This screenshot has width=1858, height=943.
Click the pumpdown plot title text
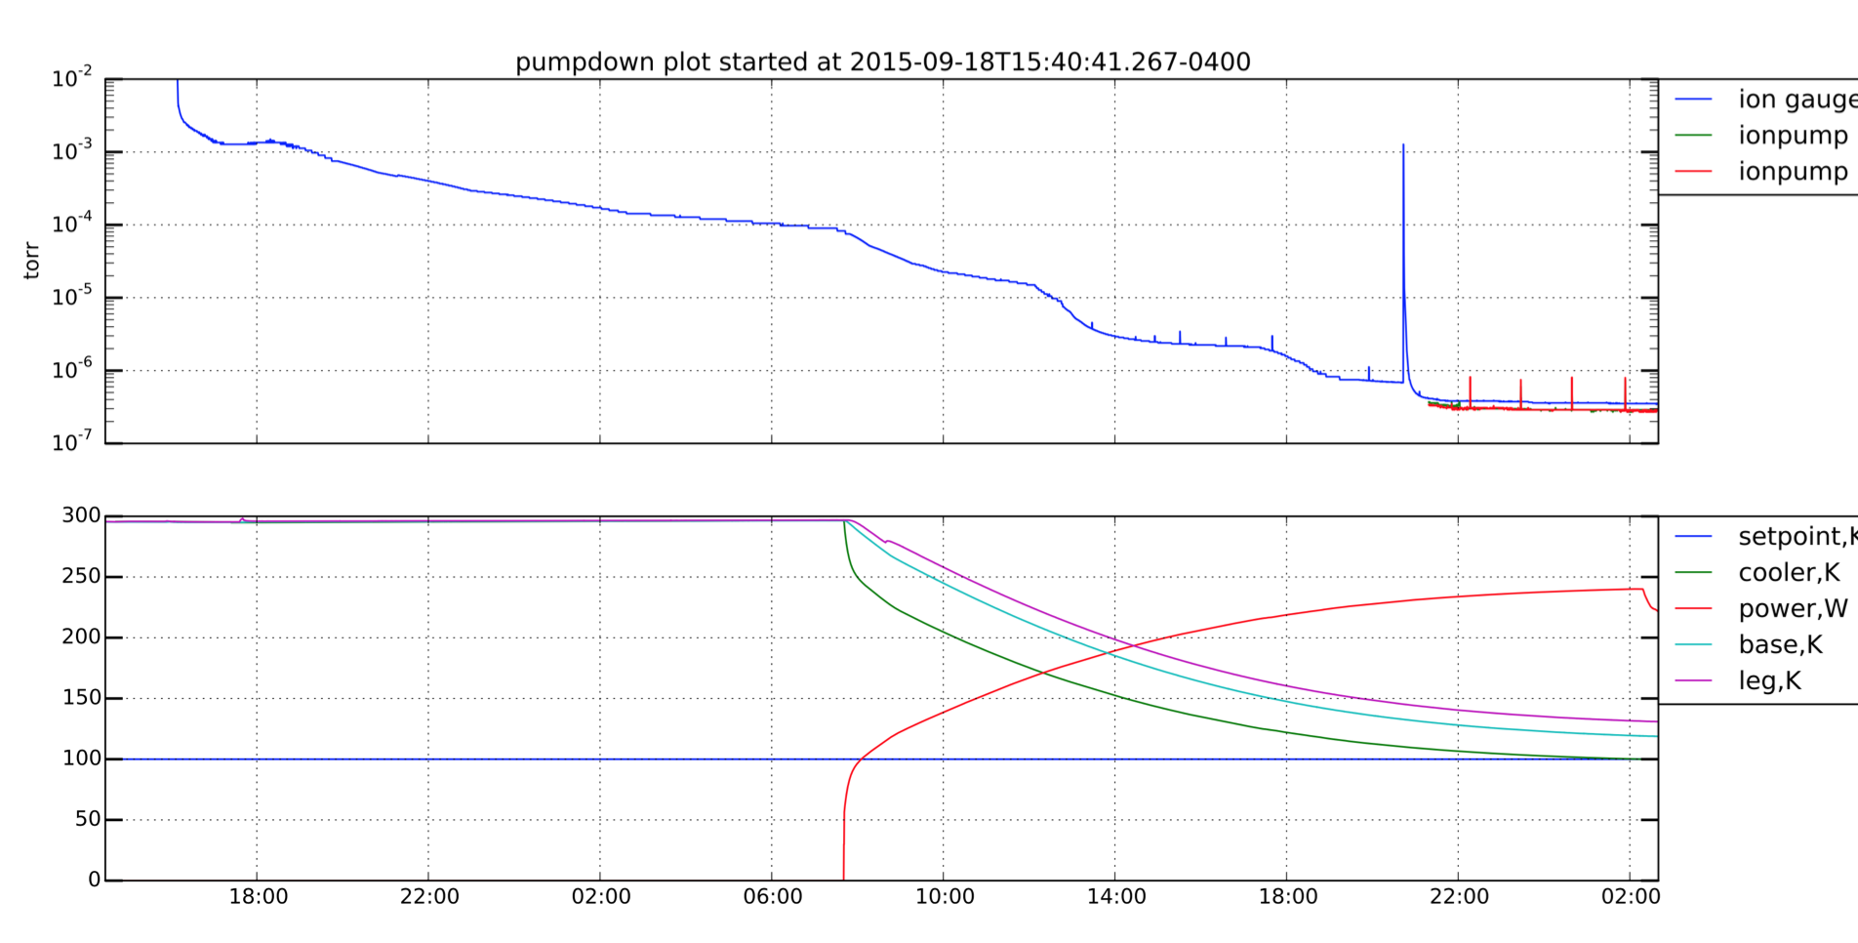point(882,62)
